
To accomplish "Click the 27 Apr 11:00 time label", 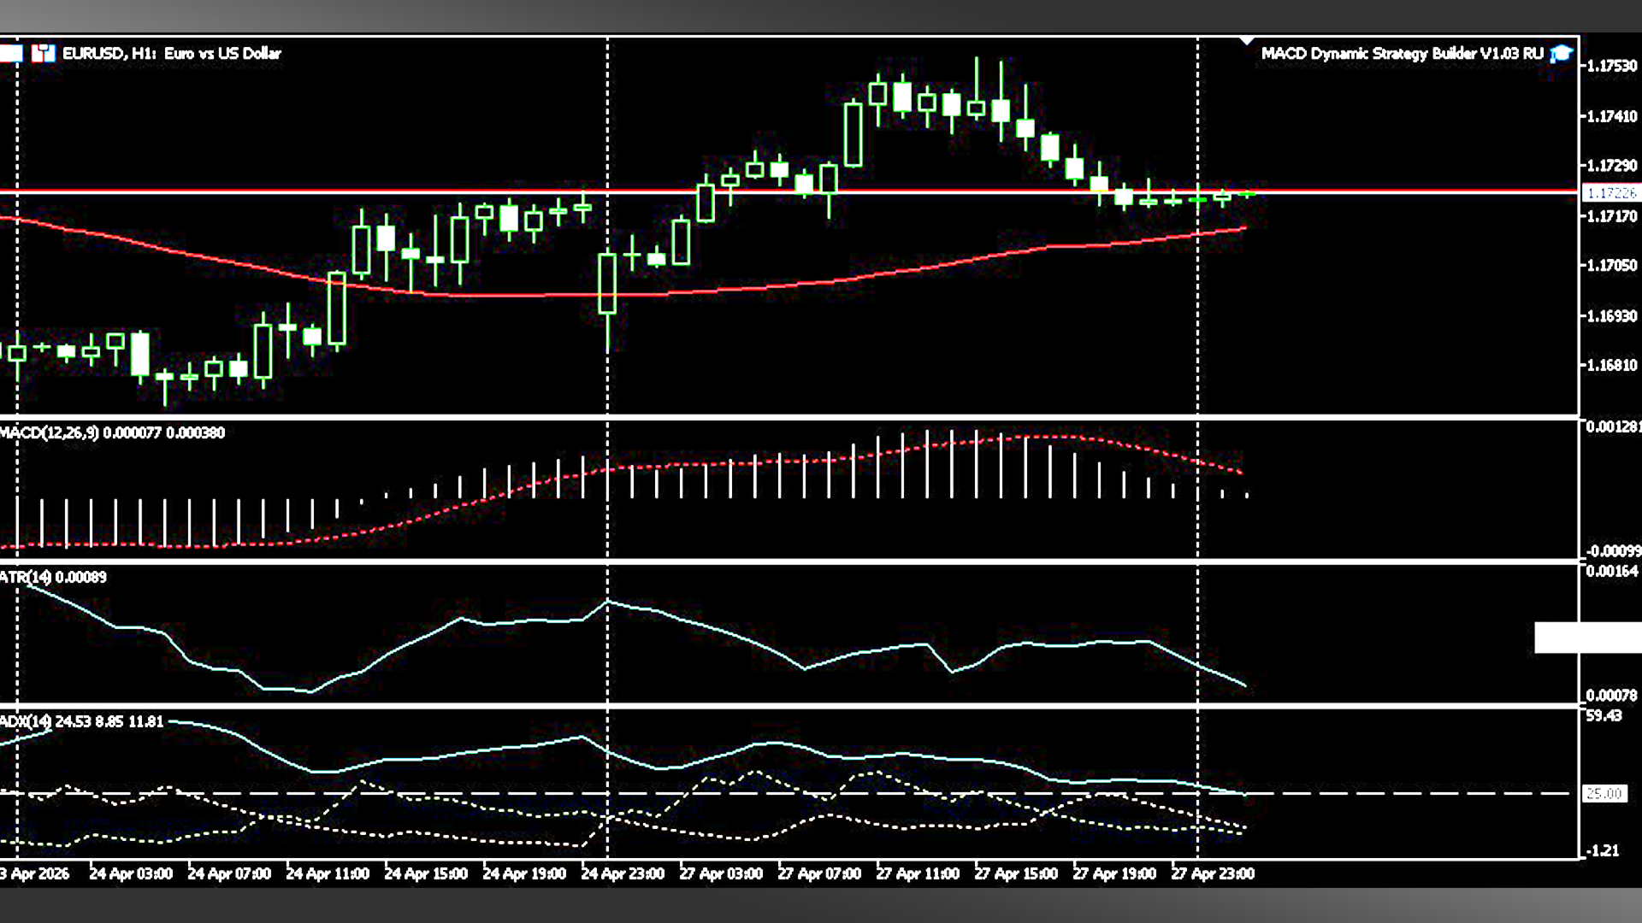I will tap(917, 873).
